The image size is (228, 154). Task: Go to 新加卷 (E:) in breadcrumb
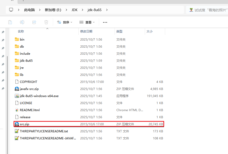pos(53,10)
